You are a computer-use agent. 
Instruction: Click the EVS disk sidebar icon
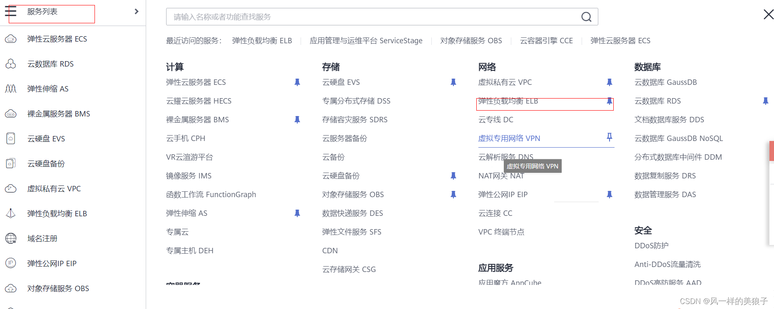point(11,139)
